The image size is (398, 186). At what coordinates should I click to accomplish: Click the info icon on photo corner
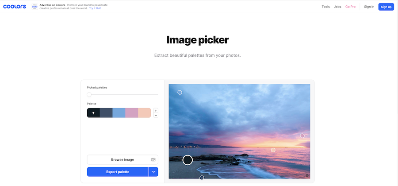(307, 175)
